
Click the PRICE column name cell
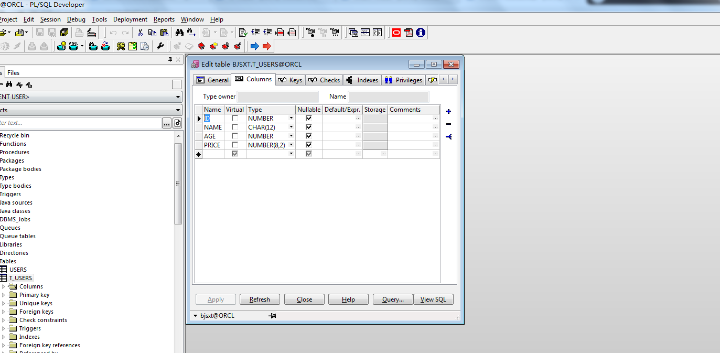pos(213,145)
